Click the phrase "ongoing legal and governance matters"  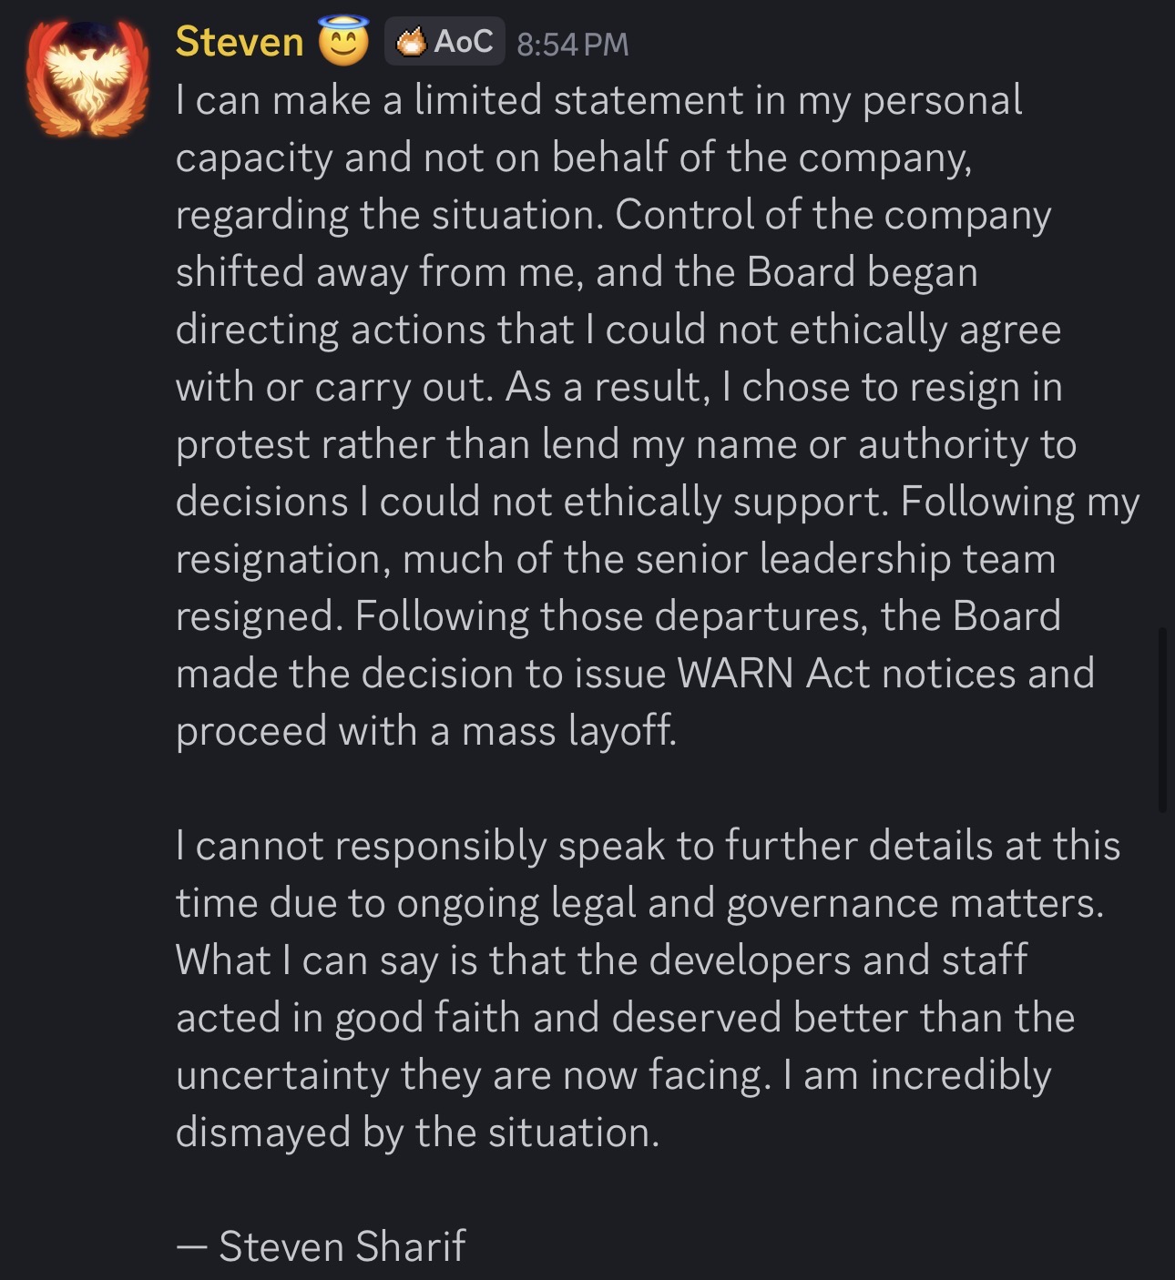coord(749,903)
